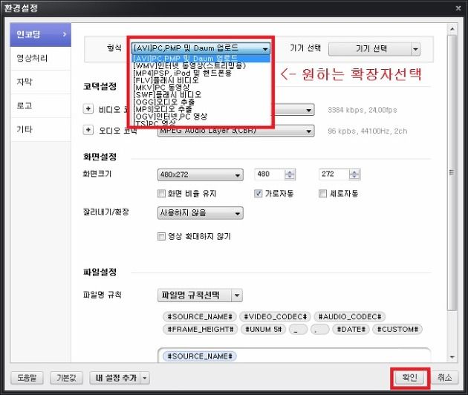Open the arrow beside 내 설정 추가

pos(145,378)
